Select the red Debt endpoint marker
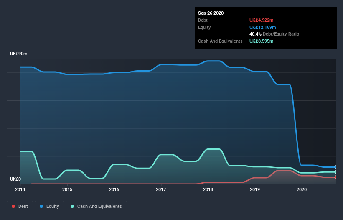This screenshot has height=220, width=343. pos(336,177)
